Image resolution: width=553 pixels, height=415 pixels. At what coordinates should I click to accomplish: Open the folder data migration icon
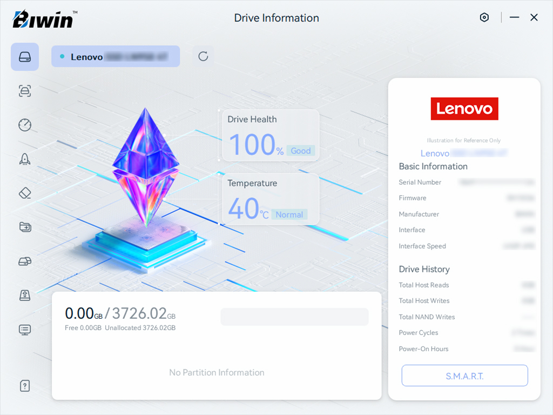pyautogui.click(x=25, y=227)
